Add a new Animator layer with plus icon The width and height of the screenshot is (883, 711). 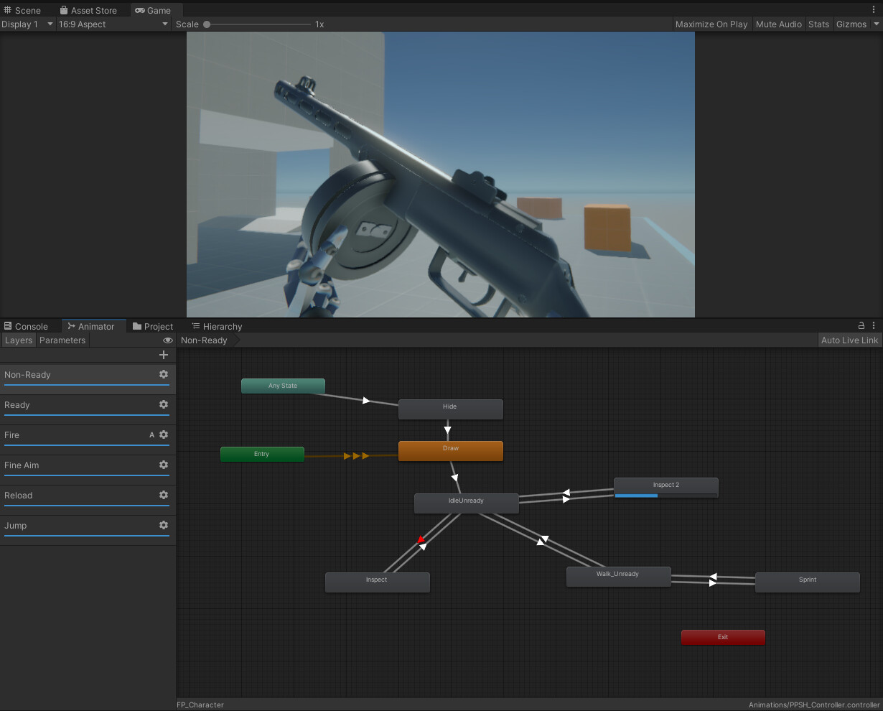(164, 355)
